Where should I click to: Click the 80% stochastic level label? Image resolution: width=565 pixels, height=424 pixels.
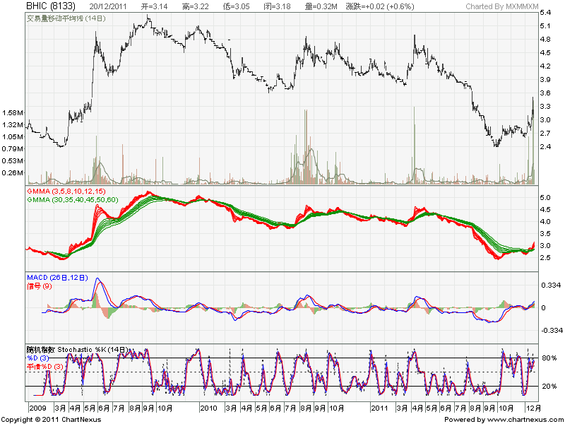coord(548,358)
